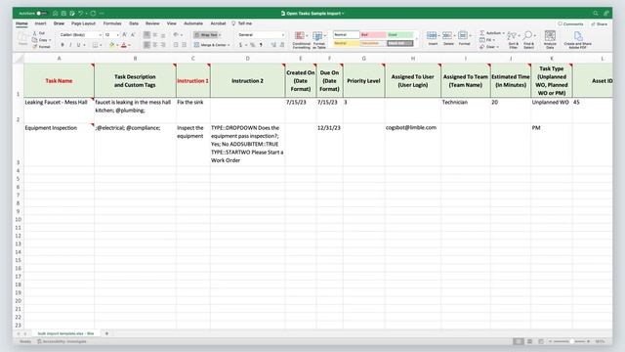Image resolution: width=625 pixels, height=352 pixels.
Task: Switch to the View tab
Action: (x=172, y=23)
